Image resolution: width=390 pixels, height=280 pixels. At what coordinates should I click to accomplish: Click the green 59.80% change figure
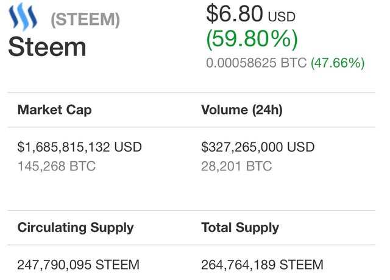252,39
